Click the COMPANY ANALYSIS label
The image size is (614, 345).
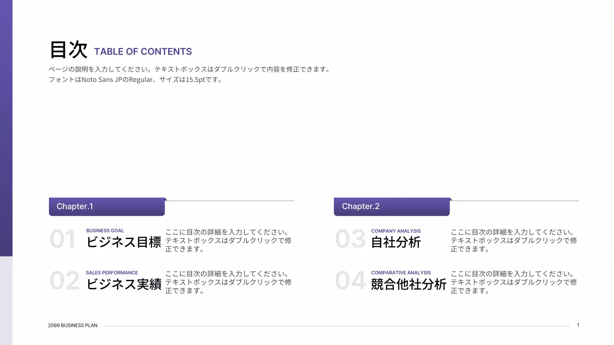(x=396, y=231)
